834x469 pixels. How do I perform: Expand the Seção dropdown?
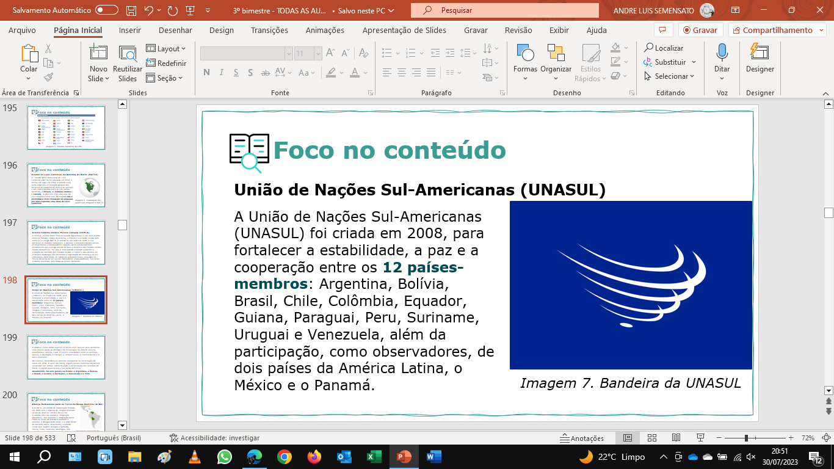(x=164, y=78)
